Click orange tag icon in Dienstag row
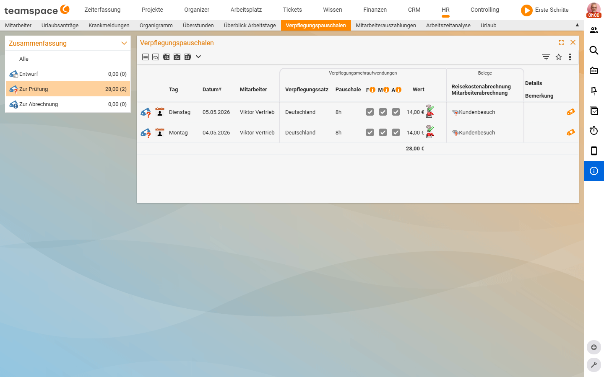Viewport: 604px width, 377px height. [x=571, y=112]
